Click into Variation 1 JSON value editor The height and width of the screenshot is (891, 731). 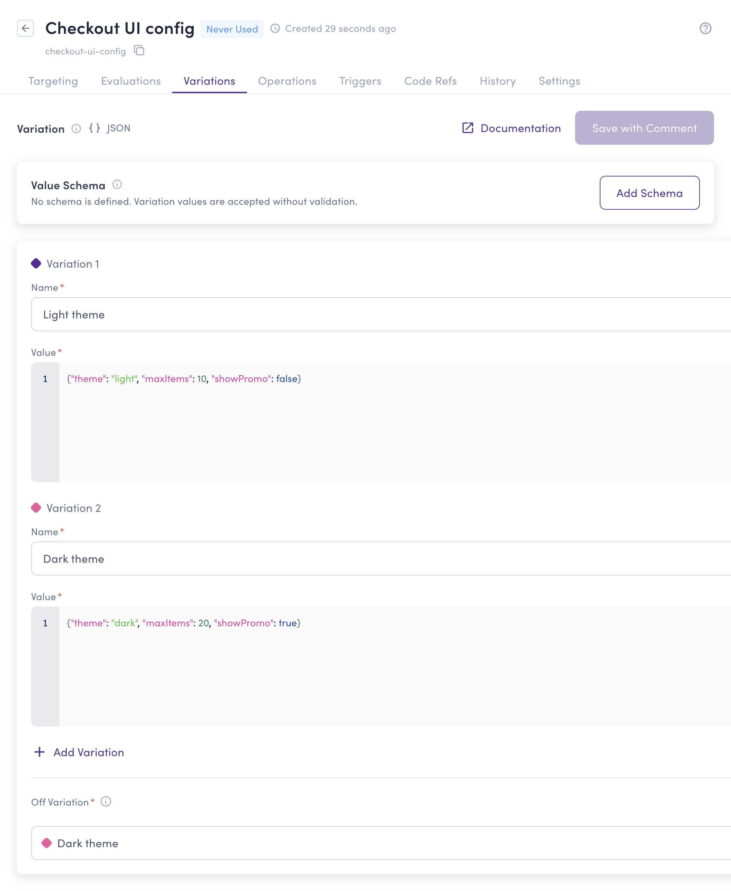(381, 422)
